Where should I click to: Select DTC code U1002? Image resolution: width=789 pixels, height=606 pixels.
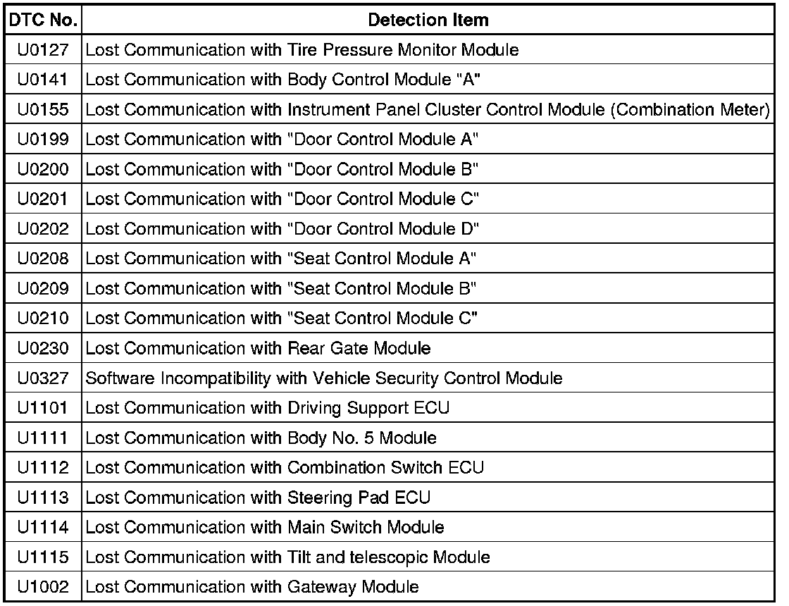(43, 587)
